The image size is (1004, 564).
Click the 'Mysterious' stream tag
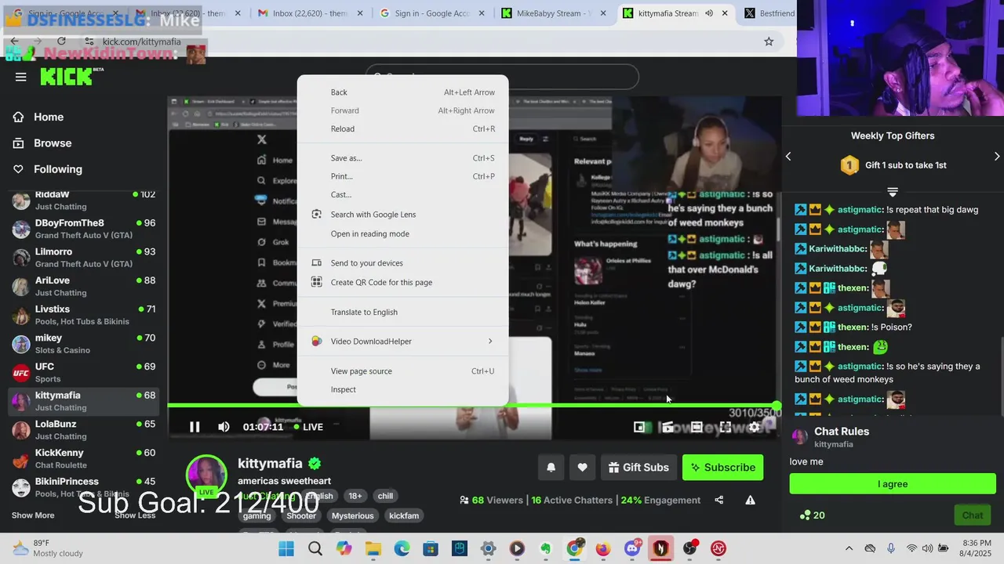pos(352,515)
